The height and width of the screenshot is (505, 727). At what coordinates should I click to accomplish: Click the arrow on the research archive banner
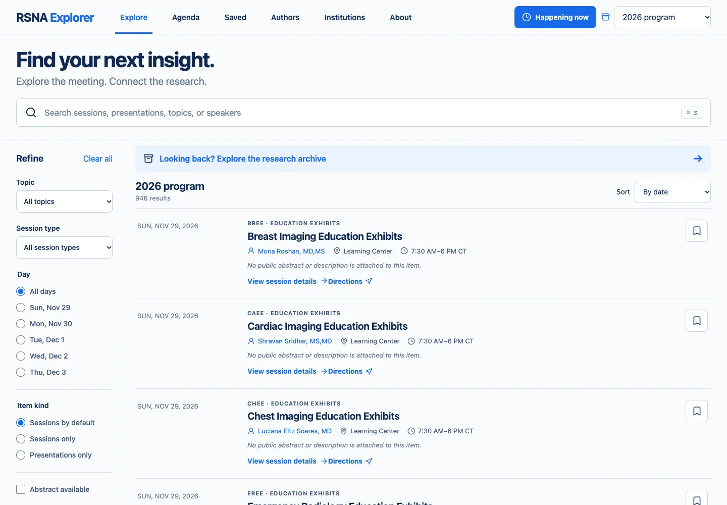coord(698,159)
